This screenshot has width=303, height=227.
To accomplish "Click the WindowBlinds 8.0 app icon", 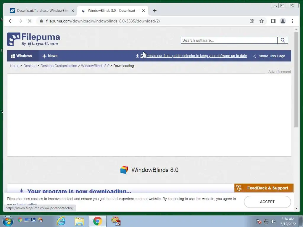I will [124, 170].
